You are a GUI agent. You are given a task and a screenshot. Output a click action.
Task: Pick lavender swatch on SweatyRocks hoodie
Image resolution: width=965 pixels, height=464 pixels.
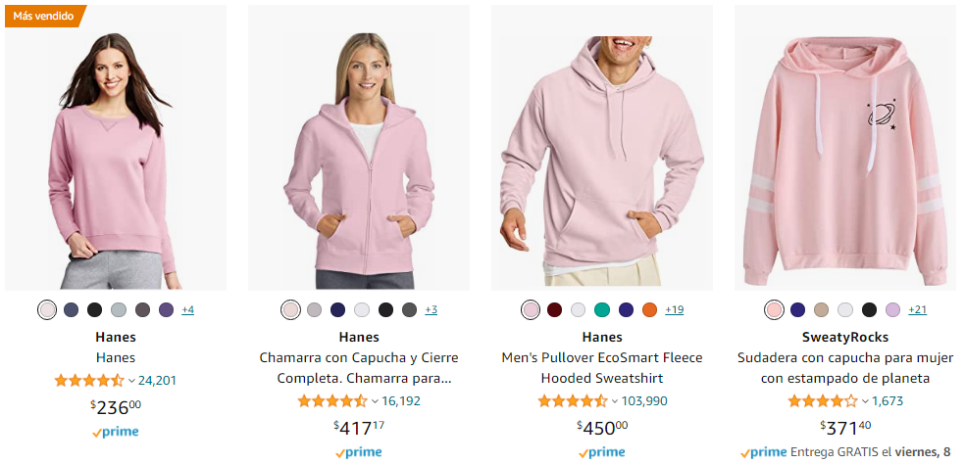(x=893, y=309)
